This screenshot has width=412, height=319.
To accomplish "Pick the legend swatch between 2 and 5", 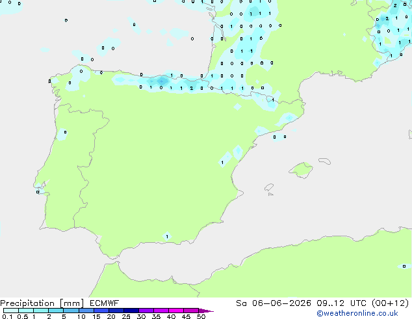I will point(56,311).
